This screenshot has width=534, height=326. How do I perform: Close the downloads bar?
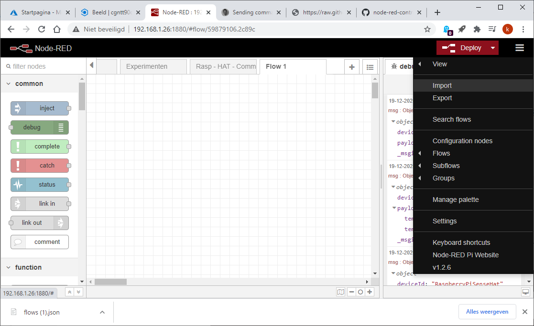(x=525, y=312)
